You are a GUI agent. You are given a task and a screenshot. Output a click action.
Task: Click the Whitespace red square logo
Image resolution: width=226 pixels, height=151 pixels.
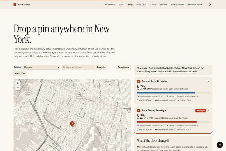15,4
